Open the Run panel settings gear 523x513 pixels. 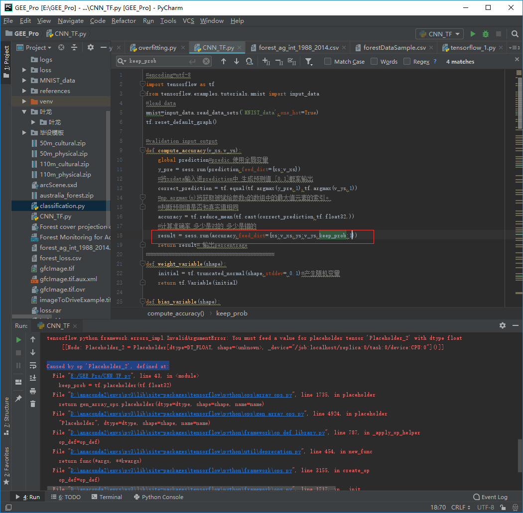click(x=502, y=325)
